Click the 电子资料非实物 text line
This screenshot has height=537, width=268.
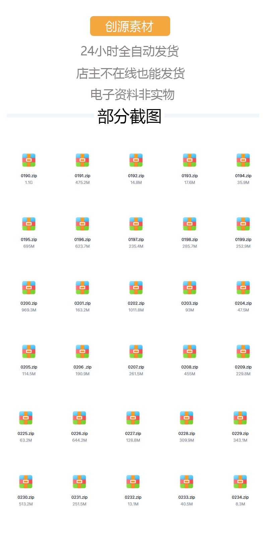pos(133,94)
